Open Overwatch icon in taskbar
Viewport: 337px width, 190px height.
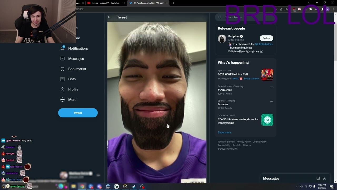tap(125, 187)
